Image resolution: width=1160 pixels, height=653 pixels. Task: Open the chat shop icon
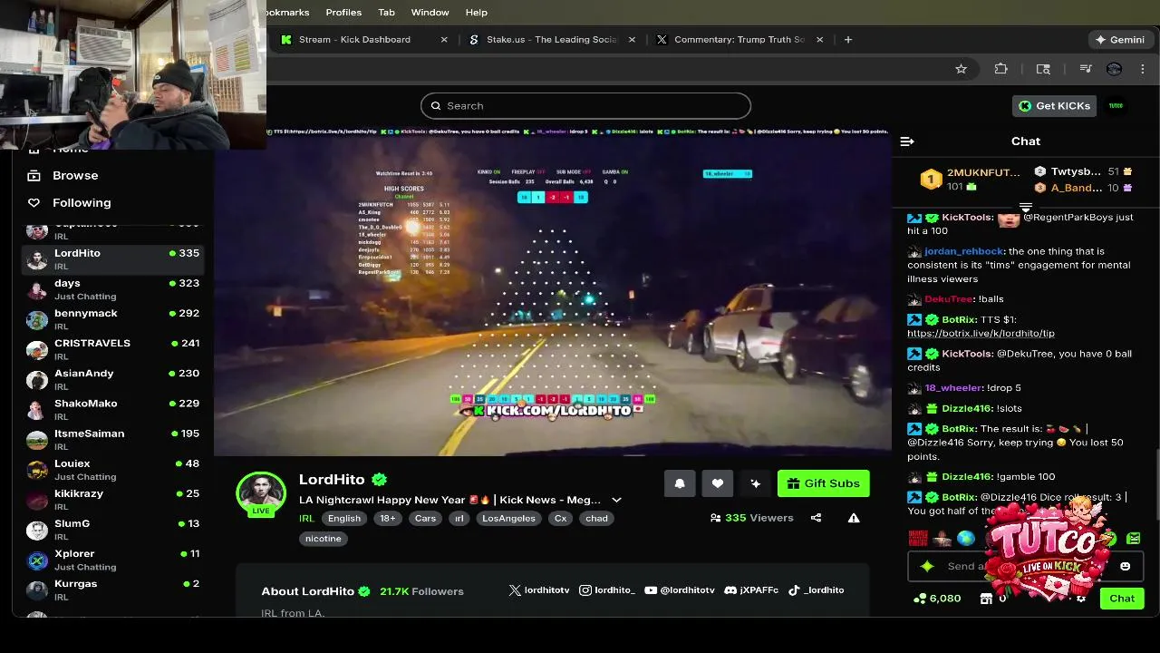tap(986, 599)
